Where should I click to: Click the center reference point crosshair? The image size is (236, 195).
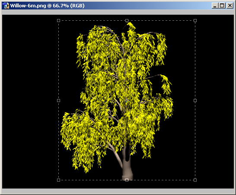tap(127, 100)
